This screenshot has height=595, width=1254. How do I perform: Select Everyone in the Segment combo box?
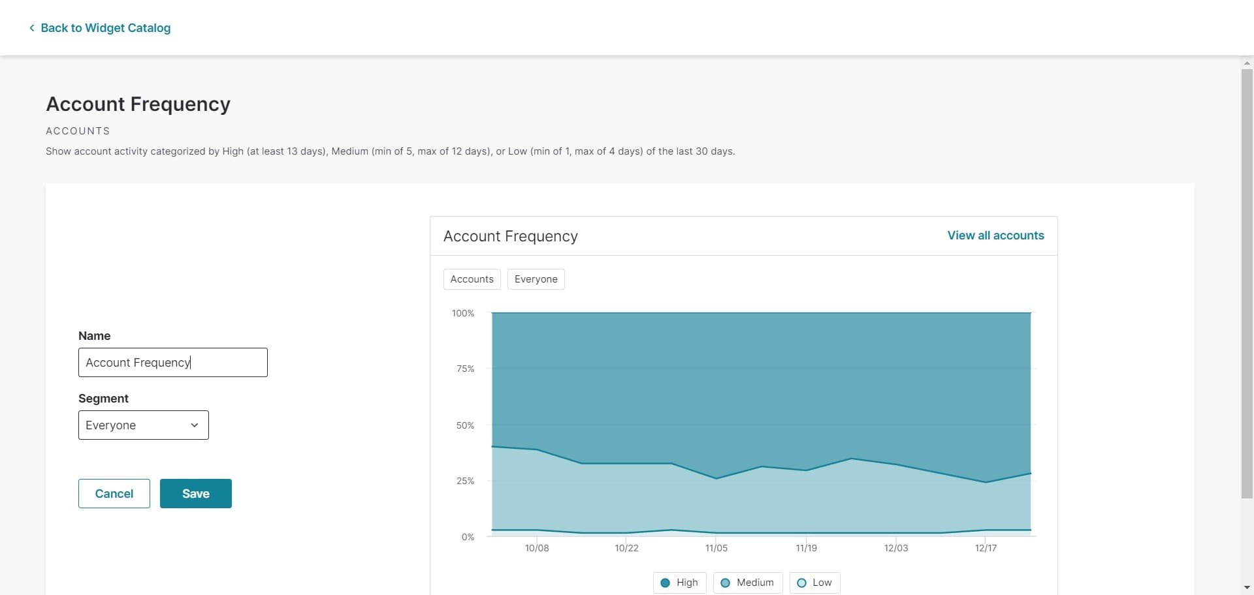click(143, 425)
